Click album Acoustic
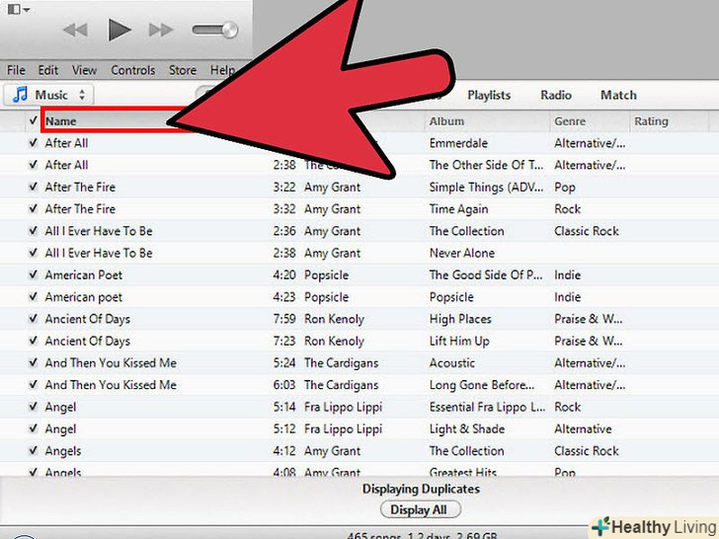Screen dimensions: 719x539 pyautogui.click(x=451, y=363)
